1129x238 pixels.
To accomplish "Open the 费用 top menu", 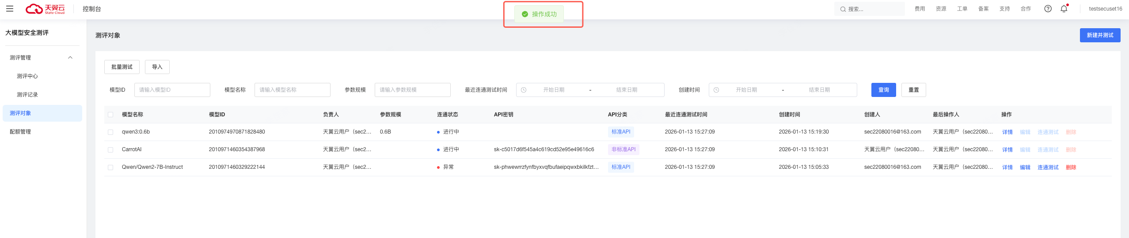I will click(x=920, y=9).
